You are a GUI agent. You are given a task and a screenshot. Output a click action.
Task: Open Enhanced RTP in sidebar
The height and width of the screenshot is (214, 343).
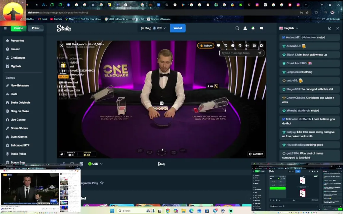20,145
